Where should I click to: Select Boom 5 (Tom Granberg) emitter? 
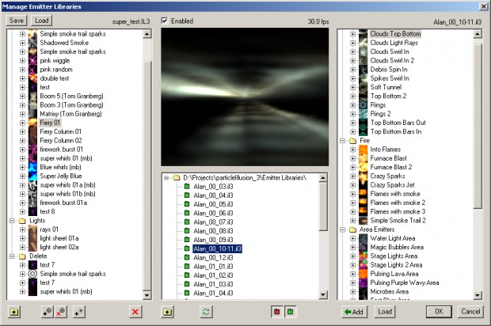pos(71,96)
